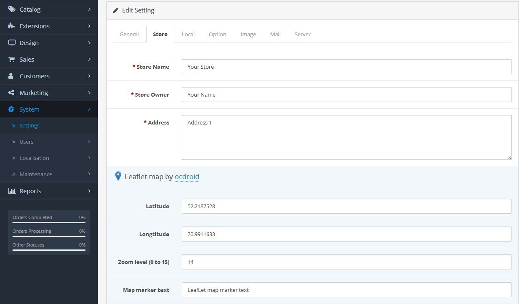
Task: Click the Catalog tag icon
Action: coord(12,9)
